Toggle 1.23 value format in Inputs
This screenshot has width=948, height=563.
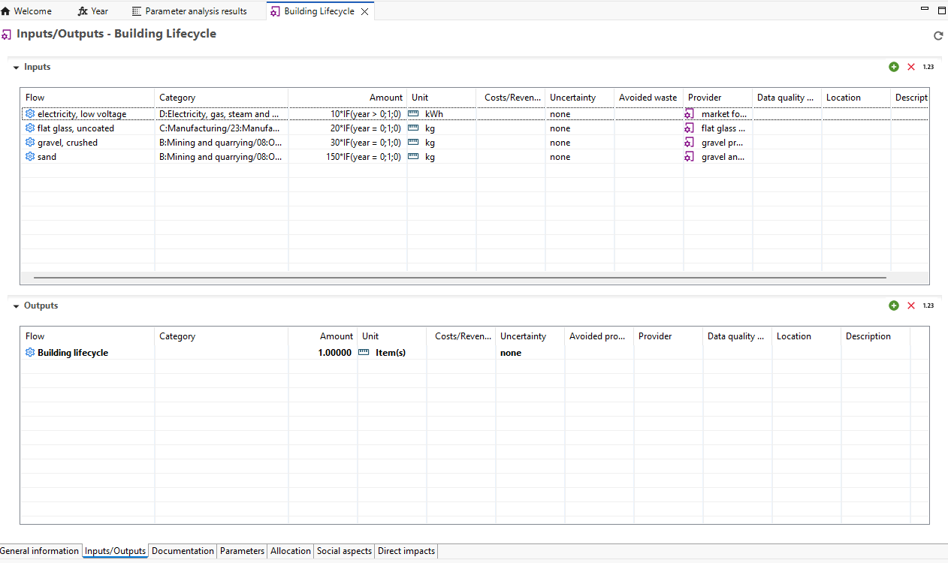[928, 67]
